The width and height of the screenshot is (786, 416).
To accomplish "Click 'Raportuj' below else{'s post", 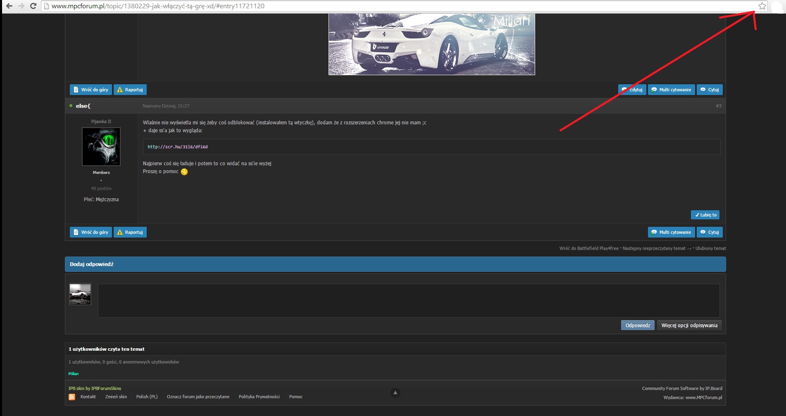I will click(130, 232).
